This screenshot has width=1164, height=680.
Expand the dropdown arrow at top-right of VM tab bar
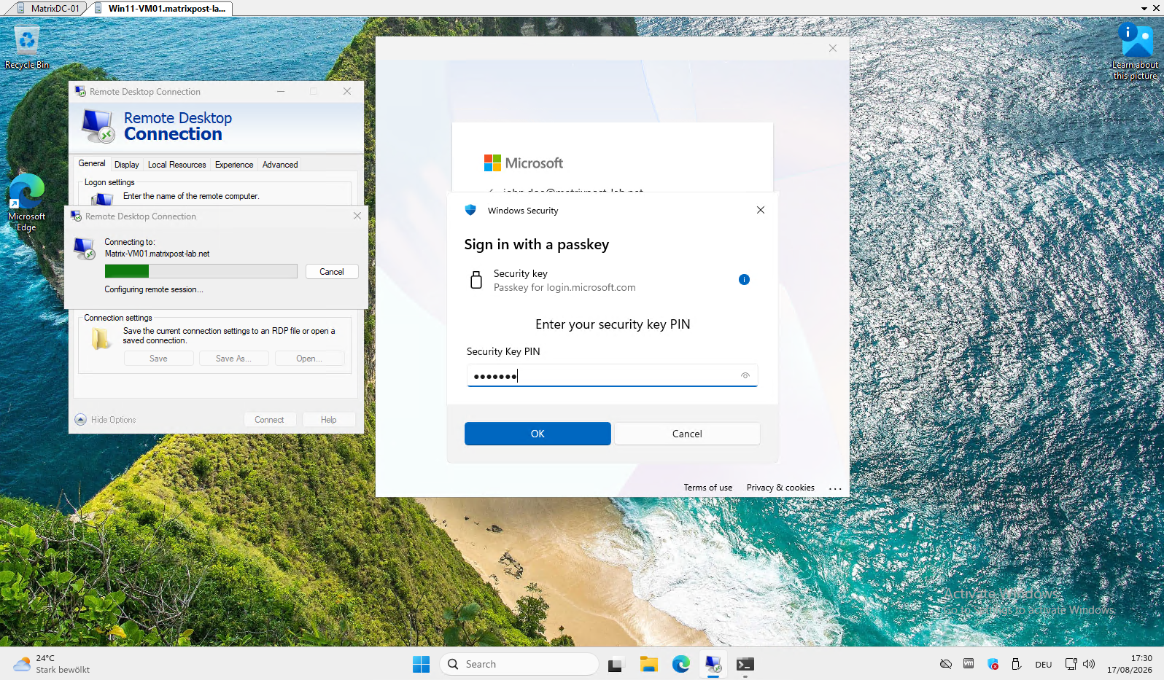1144,8
